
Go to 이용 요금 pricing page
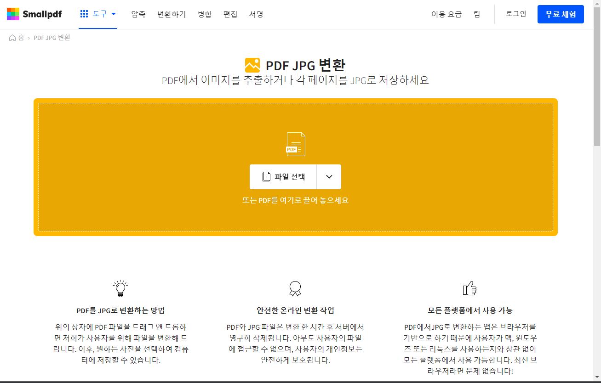(x=446, y=14)
